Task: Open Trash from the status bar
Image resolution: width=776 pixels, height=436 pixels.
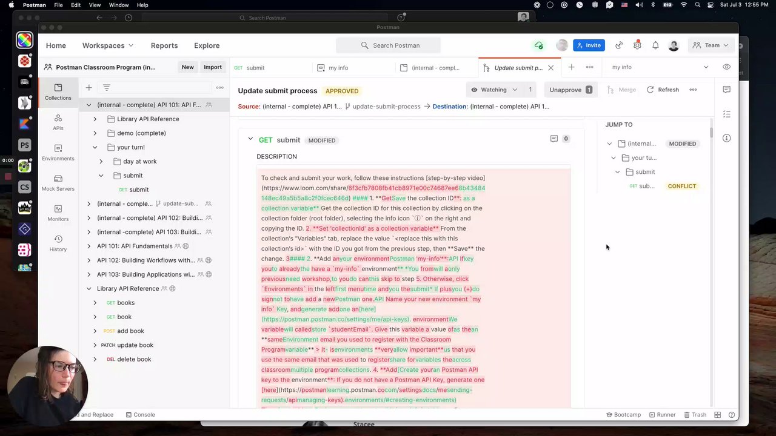Action: (695, 415)
